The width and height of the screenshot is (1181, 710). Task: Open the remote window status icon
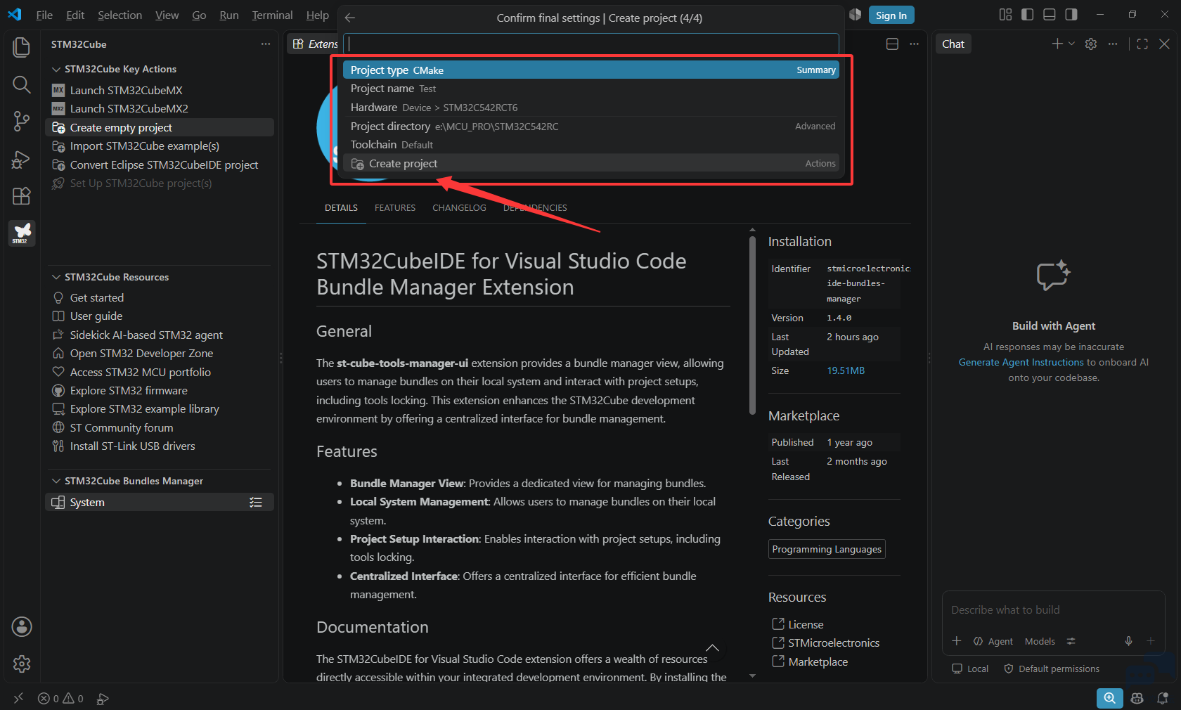point(19,698)
